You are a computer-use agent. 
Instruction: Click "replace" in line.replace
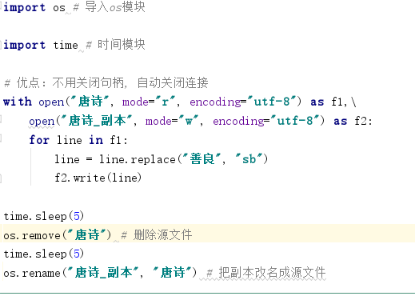tap(154, 159)
